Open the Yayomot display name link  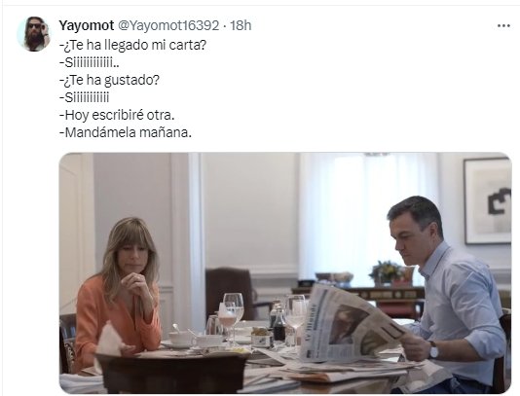[x=87, y=25]
